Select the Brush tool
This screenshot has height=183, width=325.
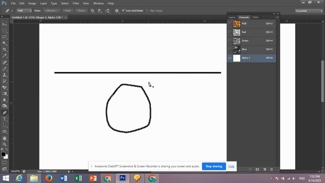5,69
